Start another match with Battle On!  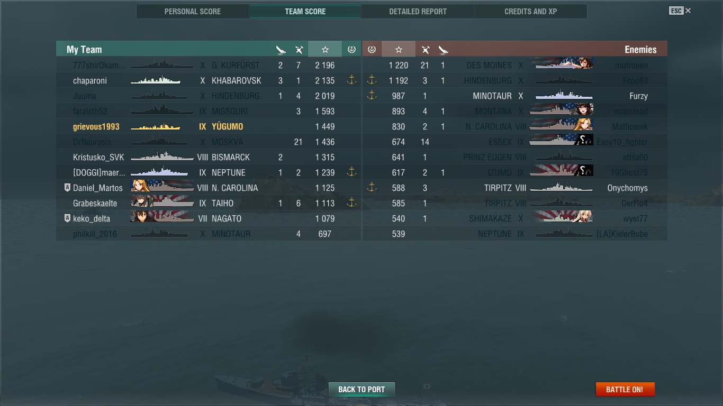(x=625, y=390)
